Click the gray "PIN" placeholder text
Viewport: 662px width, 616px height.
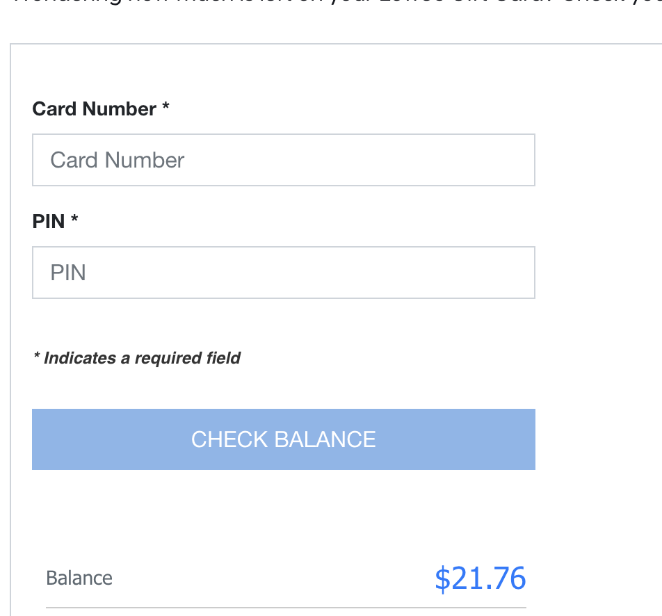point(68,273)
